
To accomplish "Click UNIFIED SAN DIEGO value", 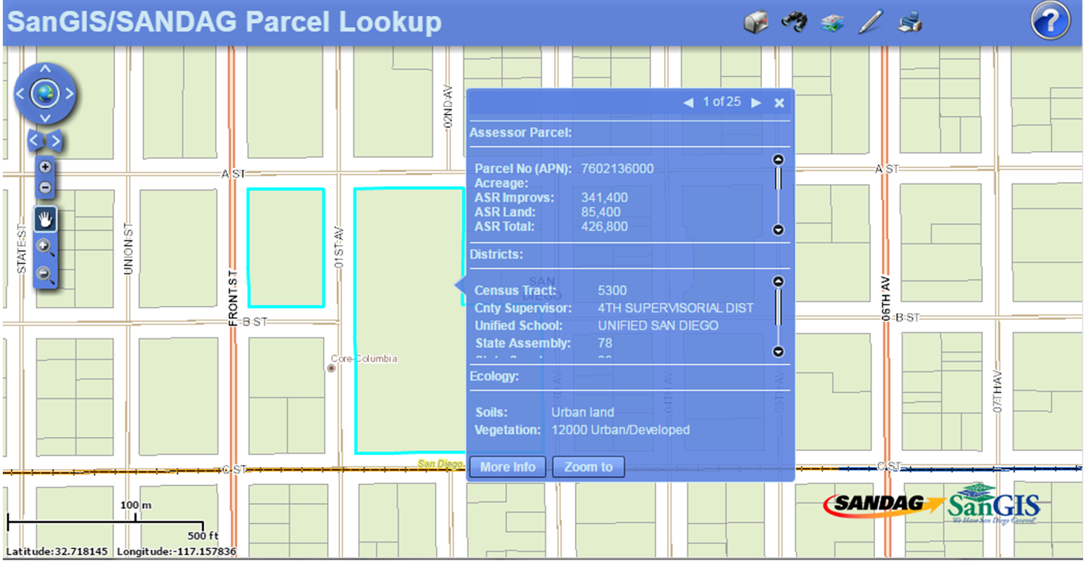I will click(x=658, y=326).
